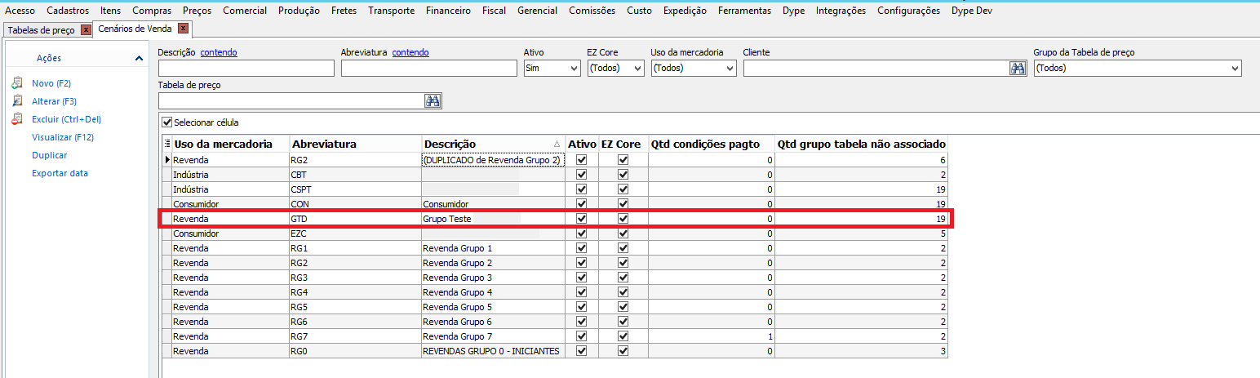This screenshot has height=378, width=1260.
Task: Open Grupo da Tabela de preço dropdown
Action: point(1138,69)
